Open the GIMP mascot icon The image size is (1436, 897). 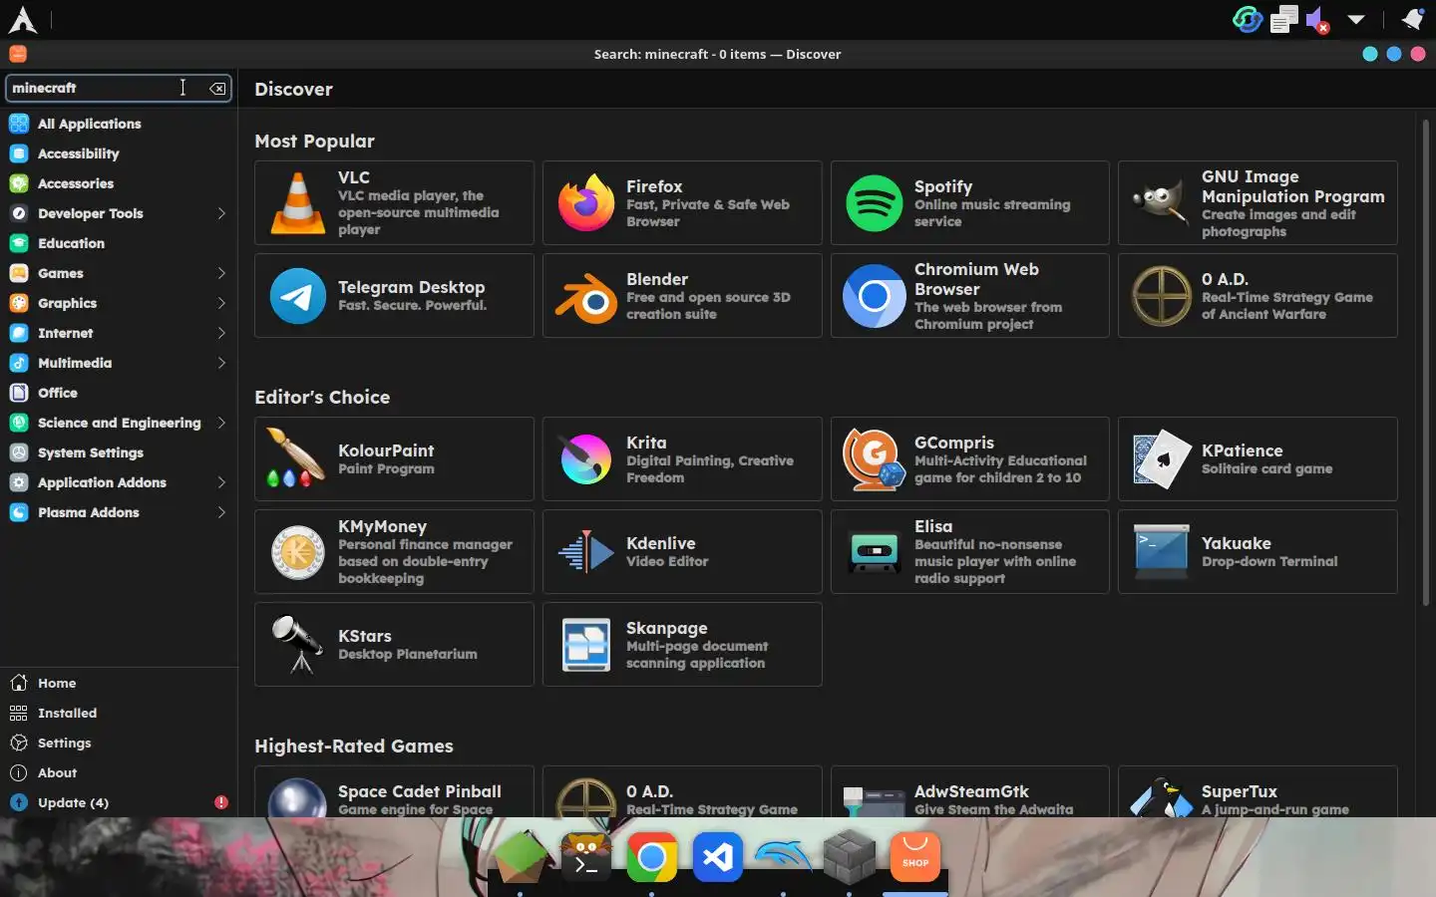point(1160,203)
